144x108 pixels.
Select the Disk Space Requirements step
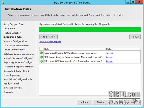click(17, 46)
